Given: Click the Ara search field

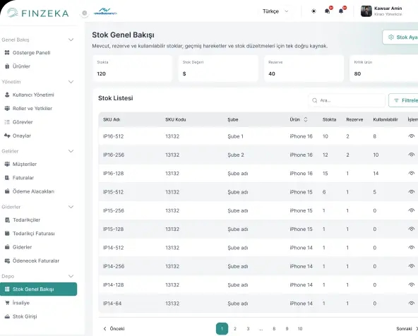Looking at the screenshot, I should (347, 100).
